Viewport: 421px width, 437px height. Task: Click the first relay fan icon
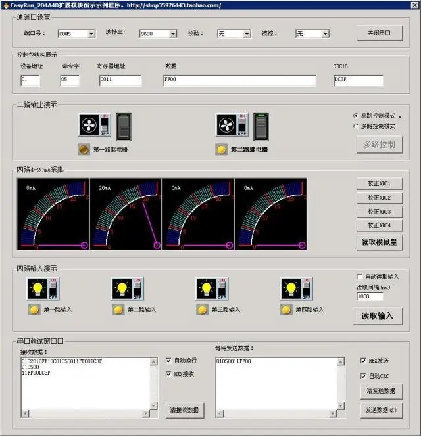[89, 125]
